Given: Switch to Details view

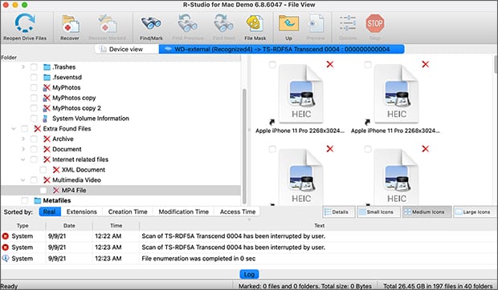Looking at the screenshot, I should (x=339, y=212).
